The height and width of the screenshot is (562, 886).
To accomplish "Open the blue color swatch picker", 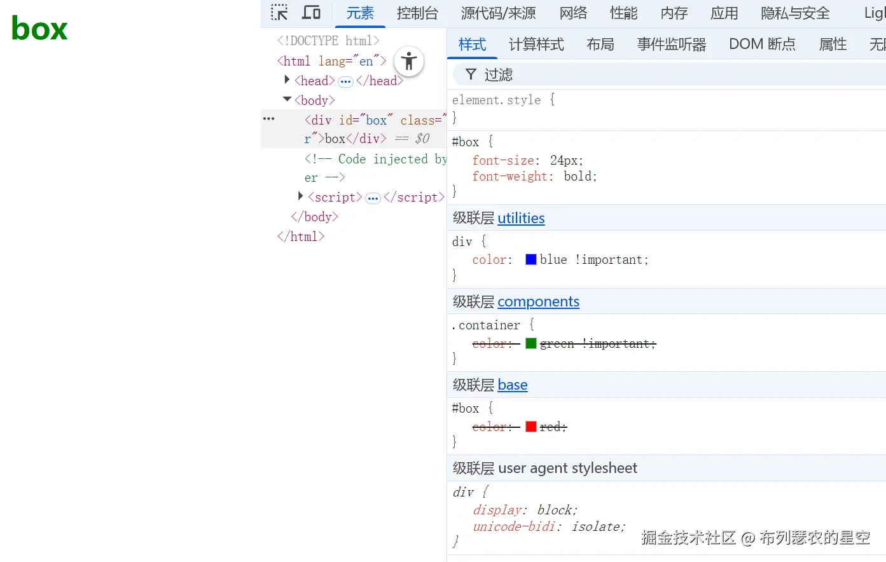I will (x=531, y=259).
